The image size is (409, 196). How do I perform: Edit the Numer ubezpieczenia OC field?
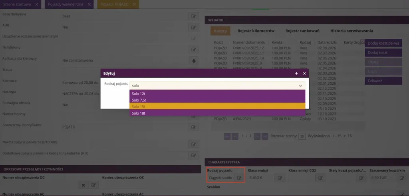[93, 185]
